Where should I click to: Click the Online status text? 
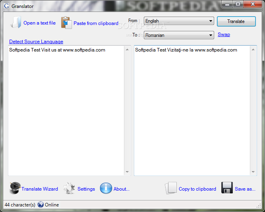pyautogui.click(x=52, y=205)
